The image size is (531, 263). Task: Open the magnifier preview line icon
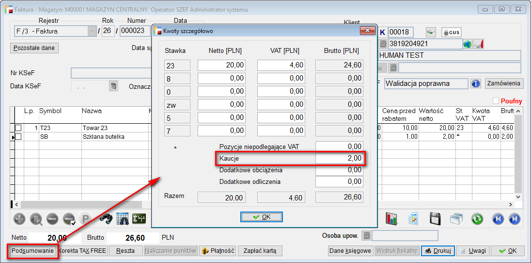pyautogui.click(x=36, y=219)
